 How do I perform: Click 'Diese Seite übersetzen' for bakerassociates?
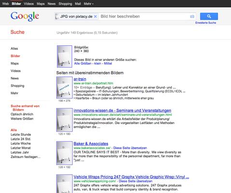pyautogui.click(x=130, y=148)
